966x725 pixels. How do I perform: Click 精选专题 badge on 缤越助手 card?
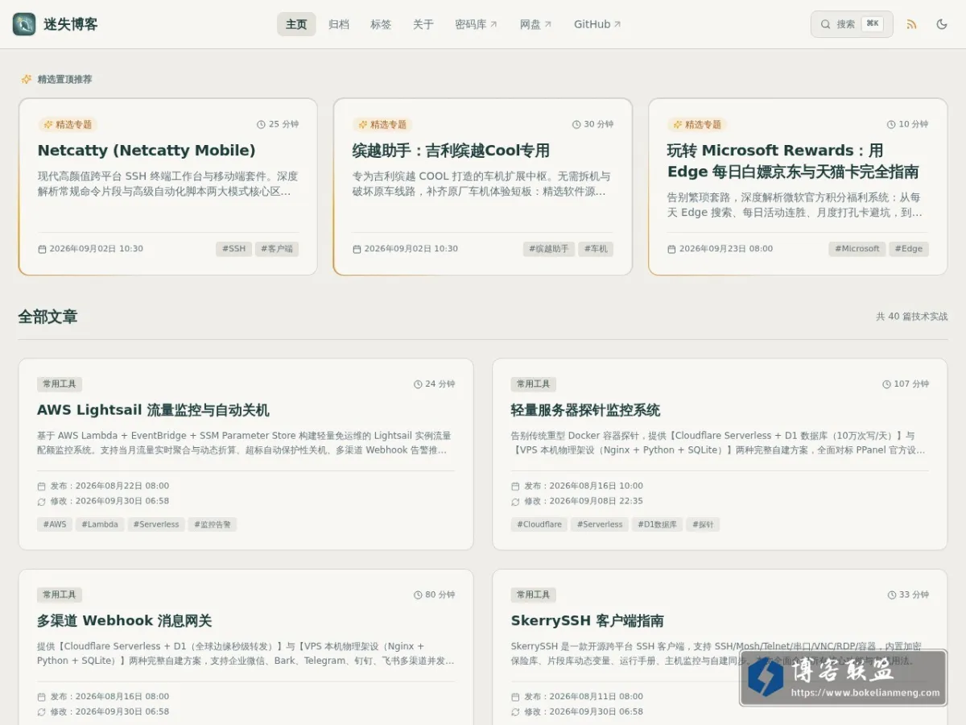(382, 125)
